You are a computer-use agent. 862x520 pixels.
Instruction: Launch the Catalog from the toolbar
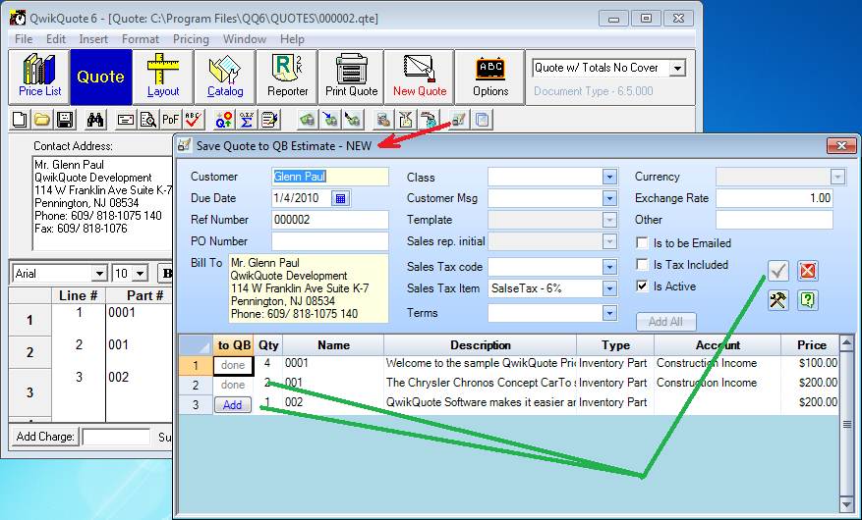[x=225, y=77]
